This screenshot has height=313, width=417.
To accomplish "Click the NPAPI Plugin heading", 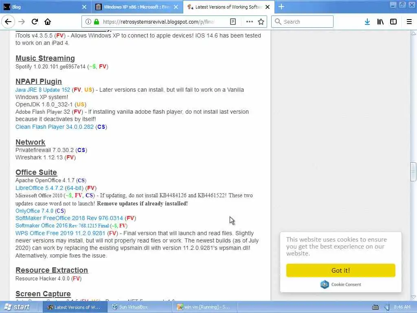I will (x=39, y=82).
